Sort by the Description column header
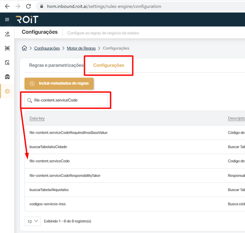 236,118
